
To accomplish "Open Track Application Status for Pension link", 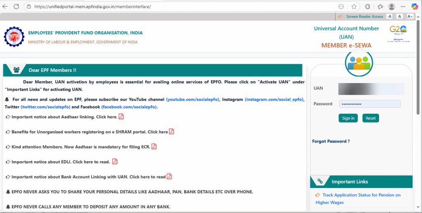I will (x=358, y=199).
